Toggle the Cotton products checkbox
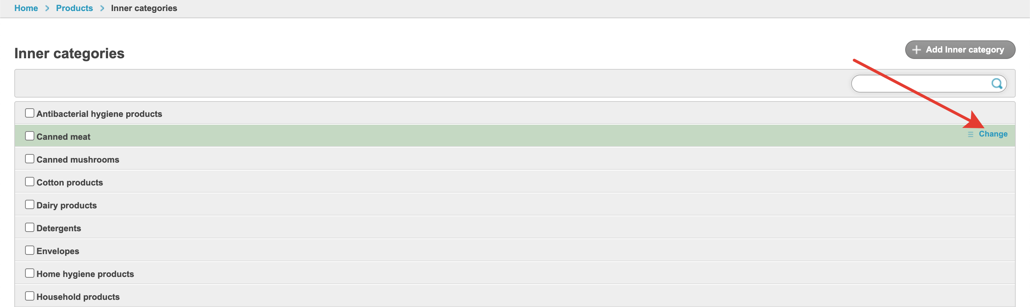1030x307 pixels. pos(30,182)
